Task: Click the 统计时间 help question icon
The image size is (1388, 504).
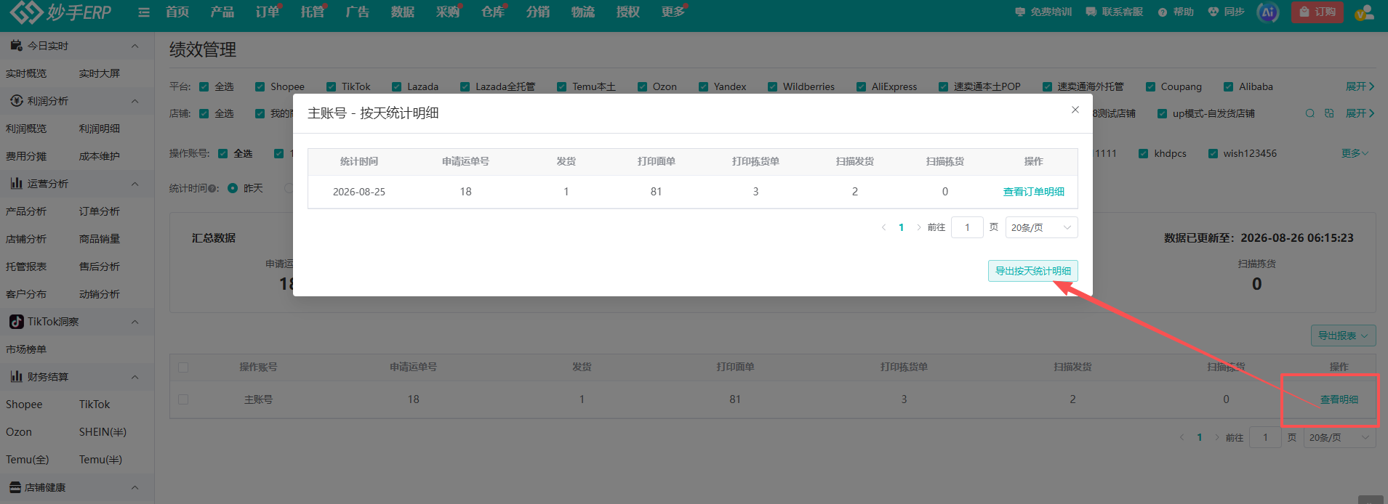Action: (213, 189)
